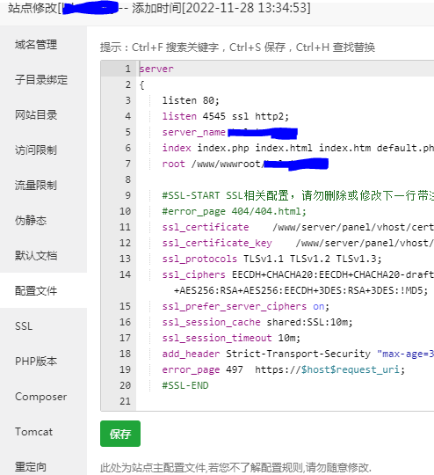Click the 'index index.php' directive line

point(298,148)
